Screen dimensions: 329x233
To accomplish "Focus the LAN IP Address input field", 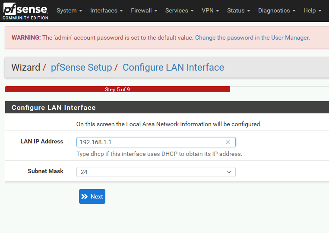I will [x=156, y=143].
